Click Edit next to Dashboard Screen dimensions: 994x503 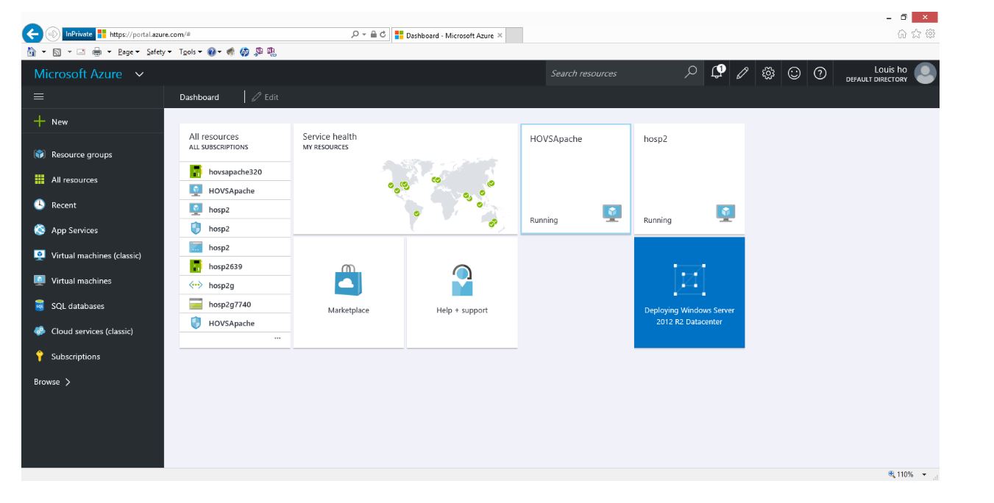[266, 97]
